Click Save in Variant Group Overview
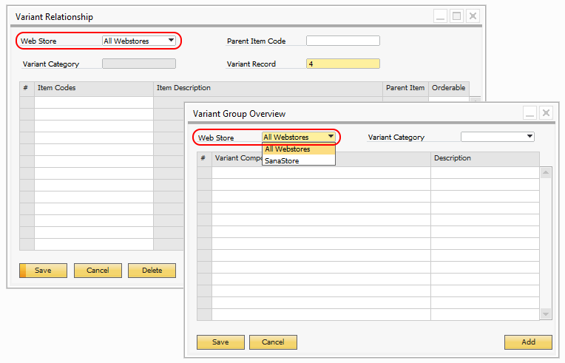This screenshot has width=565, height=363. coord(220,342)
